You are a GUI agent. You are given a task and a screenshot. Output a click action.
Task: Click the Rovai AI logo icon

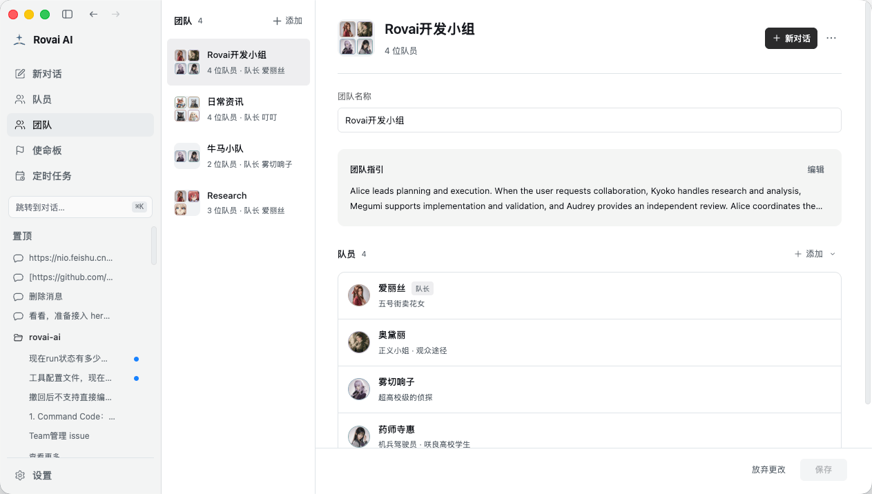tap(19, 40)
